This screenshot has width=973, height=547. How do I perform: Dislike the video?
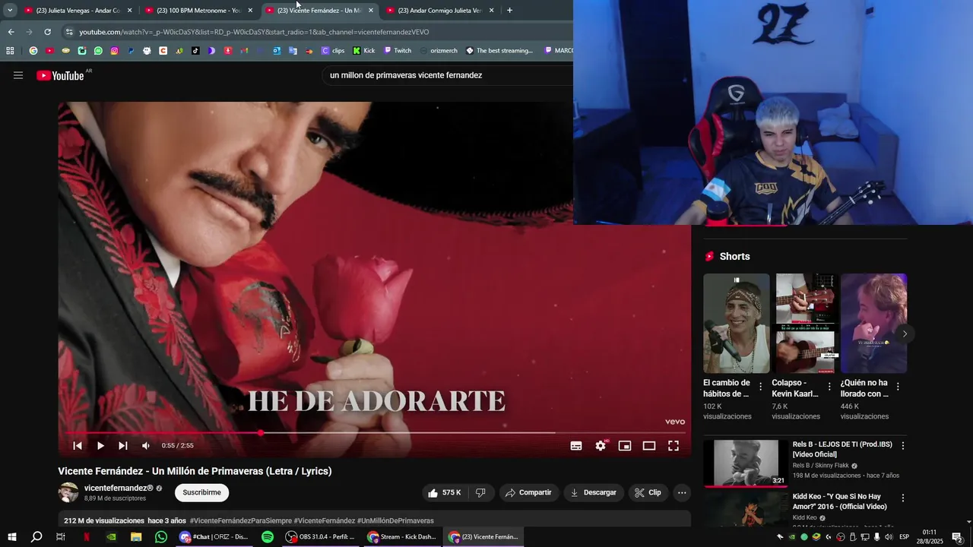480,493
